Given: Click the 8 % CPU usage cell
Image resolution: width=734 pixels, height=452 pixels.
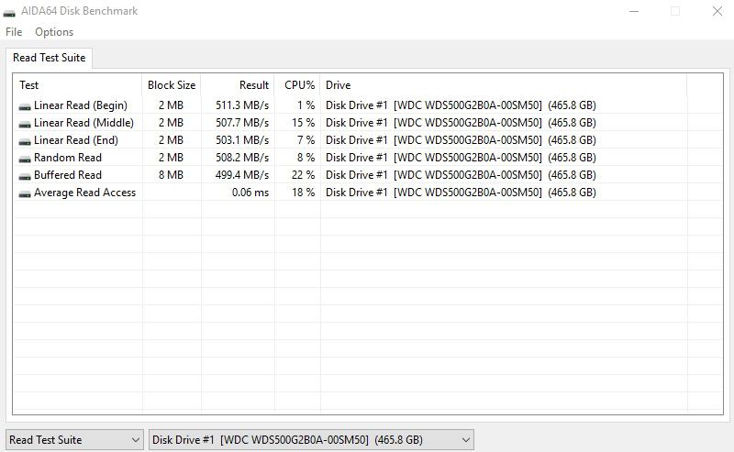Looking at the screenshot, I should click(306, 157).
